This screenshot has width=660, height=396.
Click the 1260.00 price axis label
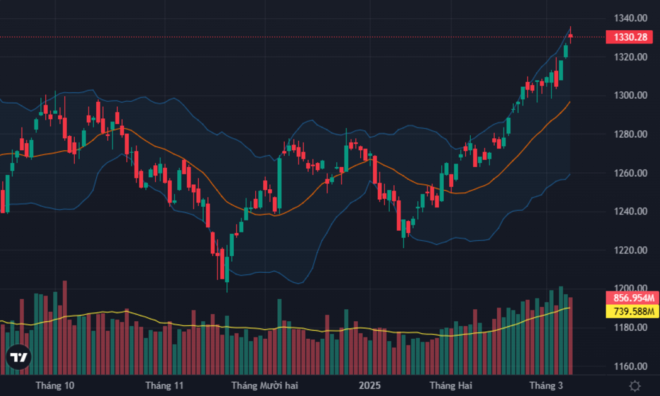pos(630,173)
